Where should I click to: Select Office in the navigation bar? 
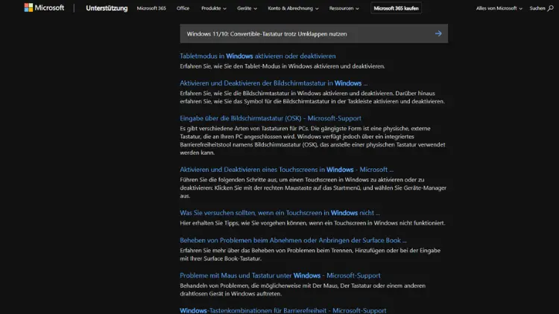[183, 8]
